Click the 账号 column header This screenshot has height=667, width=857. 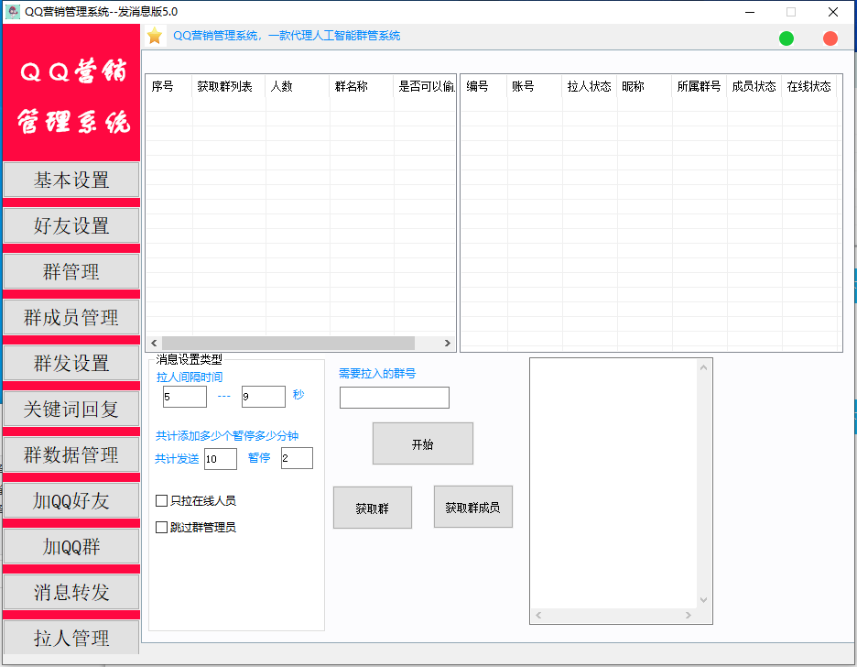[535, 86]
